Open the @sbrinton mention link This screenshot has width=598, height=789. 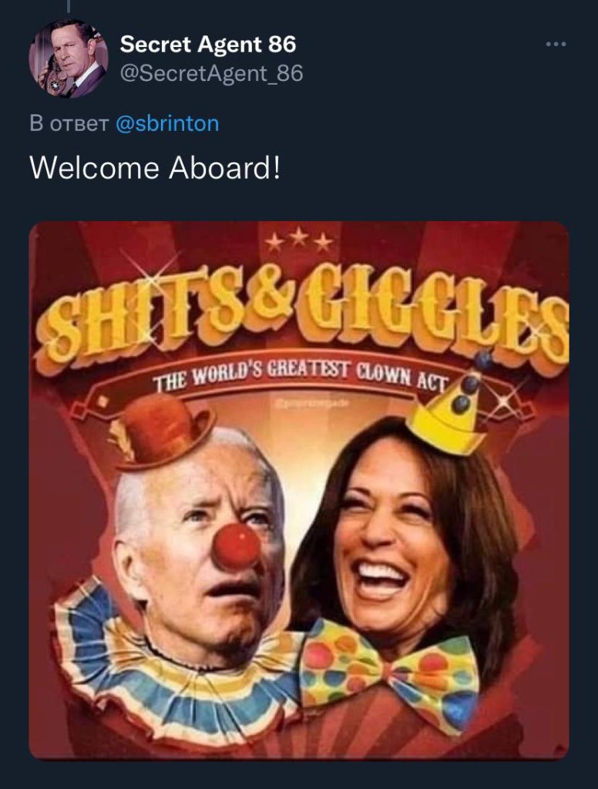pyautogui.click(x=167, y=123)
